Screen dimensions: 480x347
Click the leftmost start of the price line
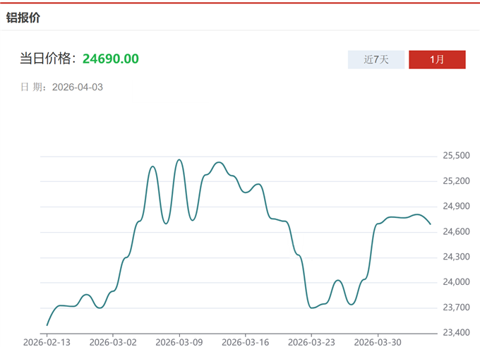coord(47,325)
